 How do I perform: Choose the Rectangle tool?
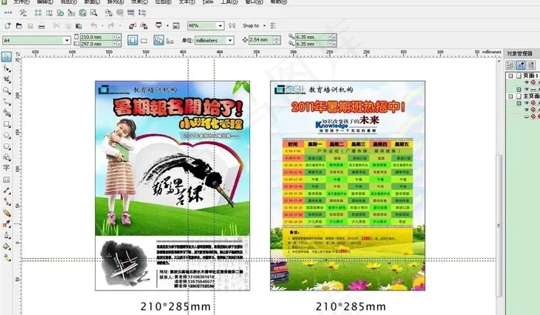pyautogui.click(x=6, y=123)
